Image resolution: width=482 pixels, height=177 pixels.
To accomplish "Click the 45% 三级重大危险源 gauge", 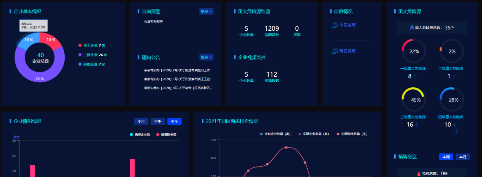I will coord(414,100).
